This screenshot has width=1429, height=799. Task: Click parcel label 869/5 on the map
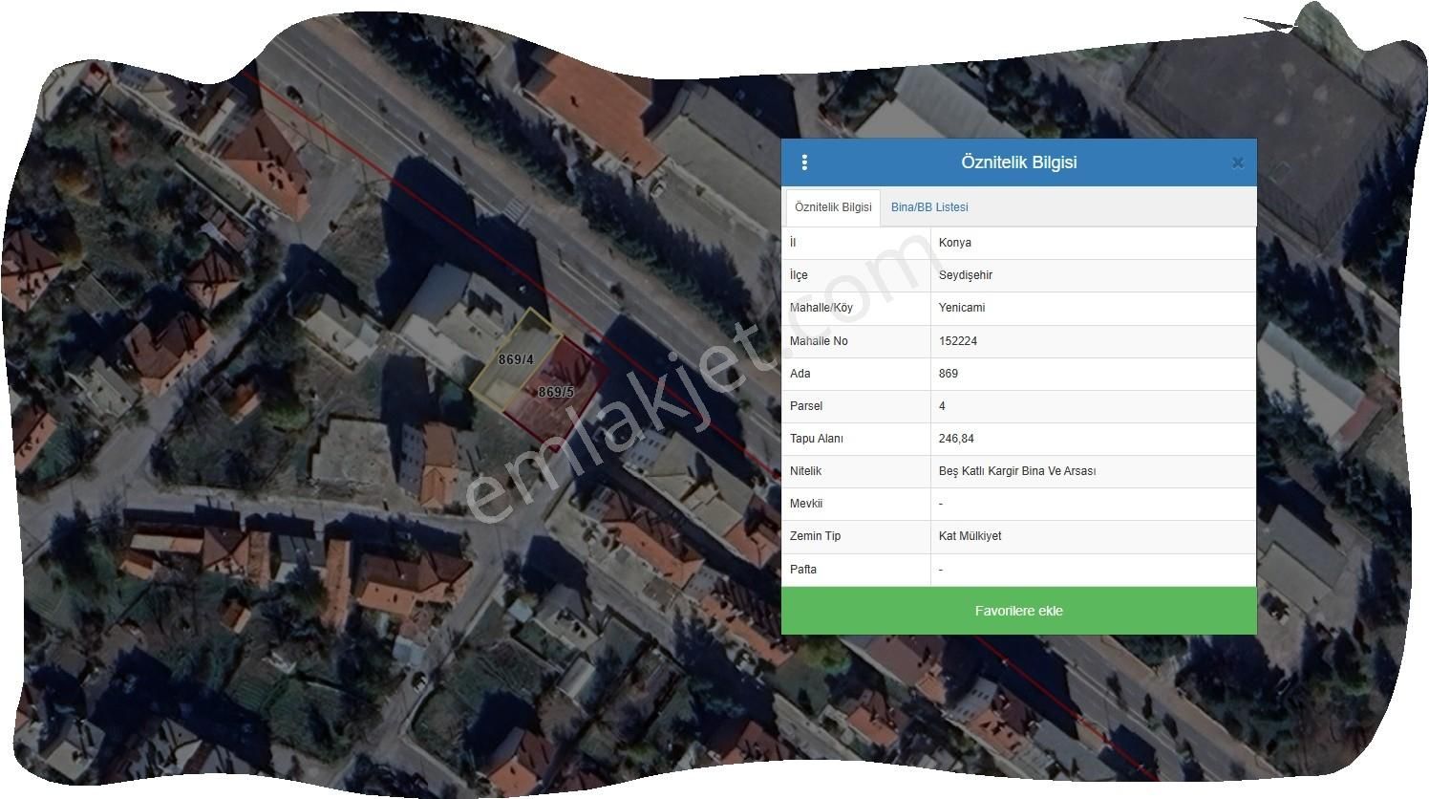click(x=556, y=392)
